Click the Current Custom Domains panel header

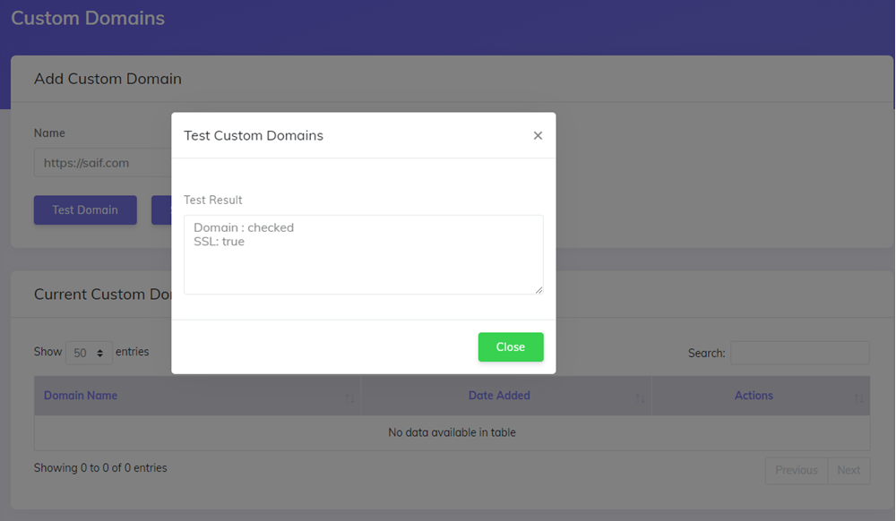coord(104,295)
